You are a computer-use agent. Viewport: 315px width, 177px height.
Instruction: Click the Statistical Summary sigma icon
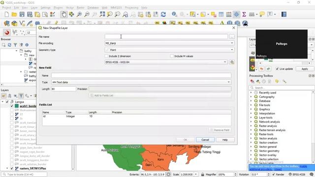click(244, 14)
